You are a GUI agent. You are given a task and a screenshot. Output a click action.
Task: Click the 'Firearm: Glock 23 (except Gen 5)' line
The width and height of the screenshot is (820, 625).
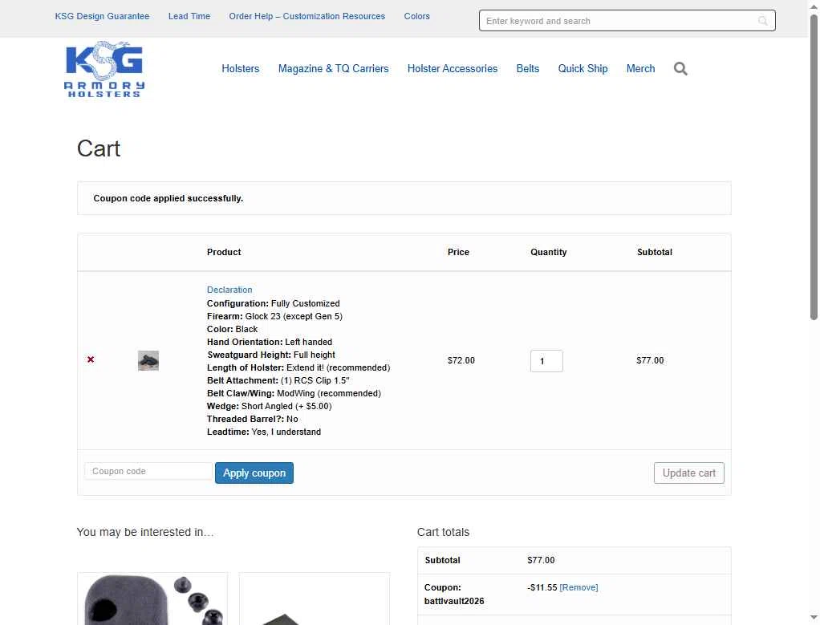[274, 316]
